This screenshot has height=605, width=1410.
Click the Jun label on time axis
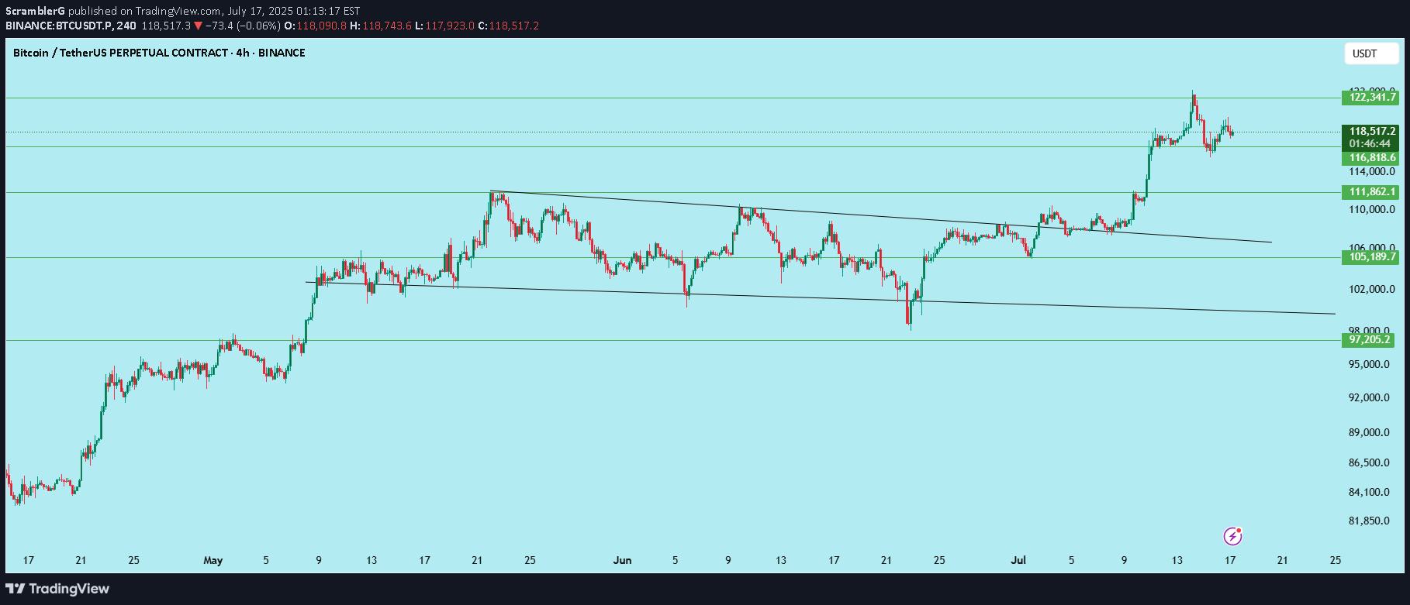[622, 560]
